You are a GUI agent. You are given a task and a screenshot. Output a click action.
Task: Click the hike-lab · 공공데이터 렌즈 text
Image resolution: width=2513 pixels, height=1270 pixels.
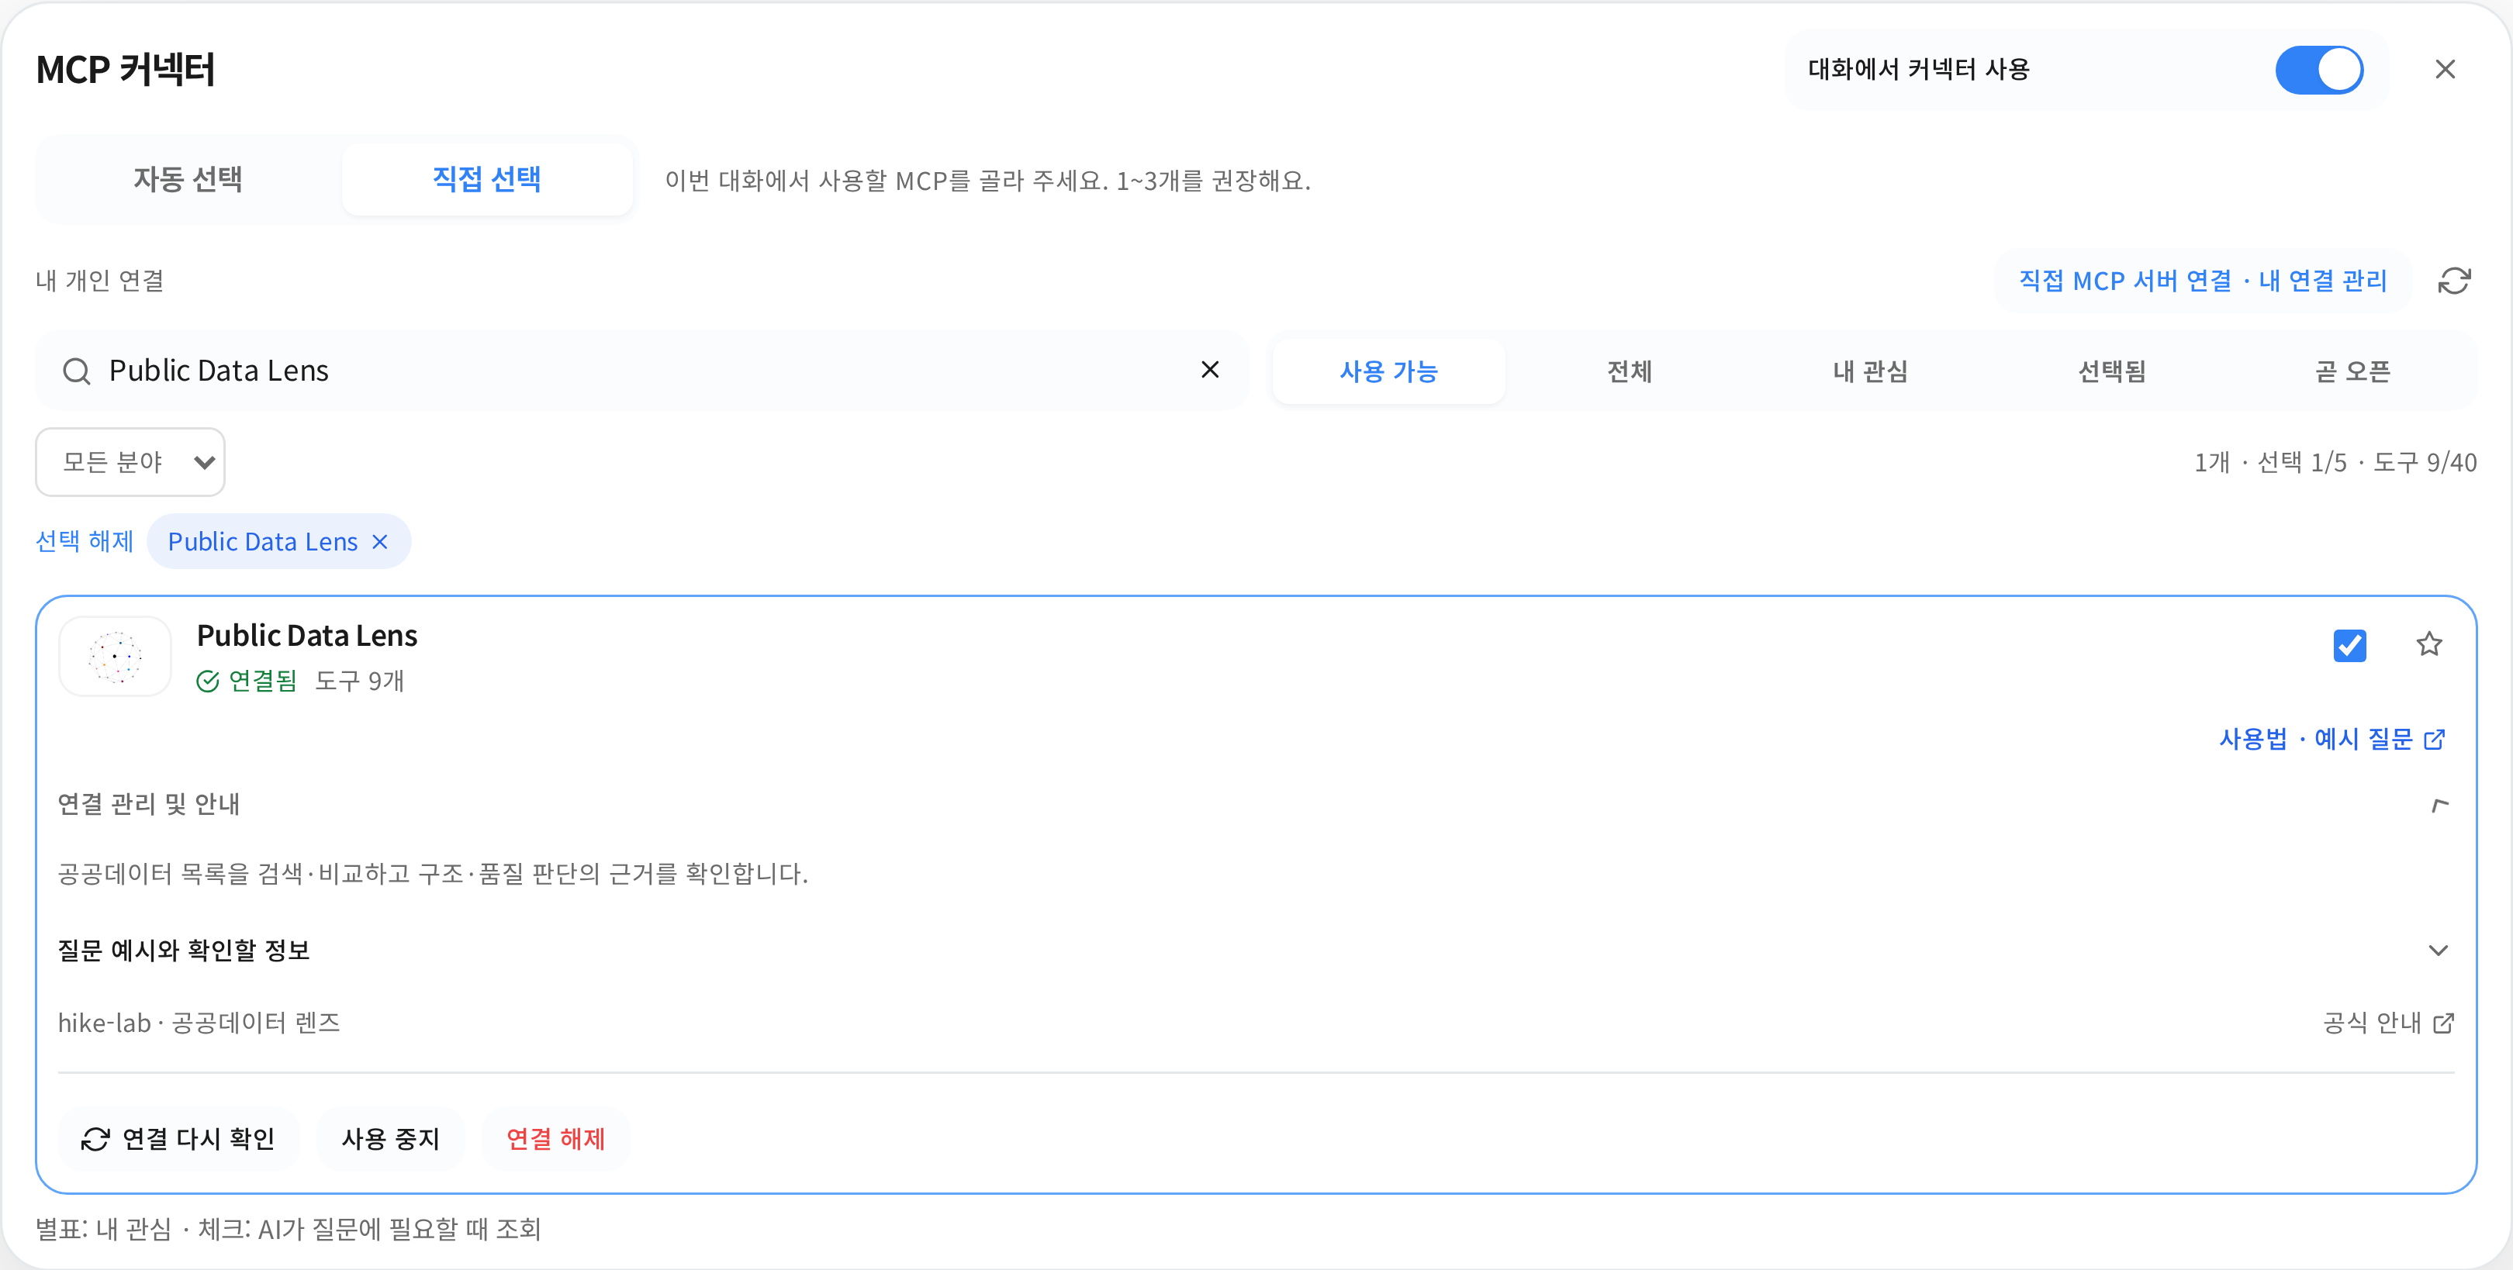(199, 1023)
